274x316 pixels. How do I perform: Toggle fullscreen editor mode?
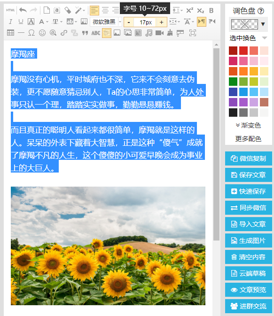[193, 33]
